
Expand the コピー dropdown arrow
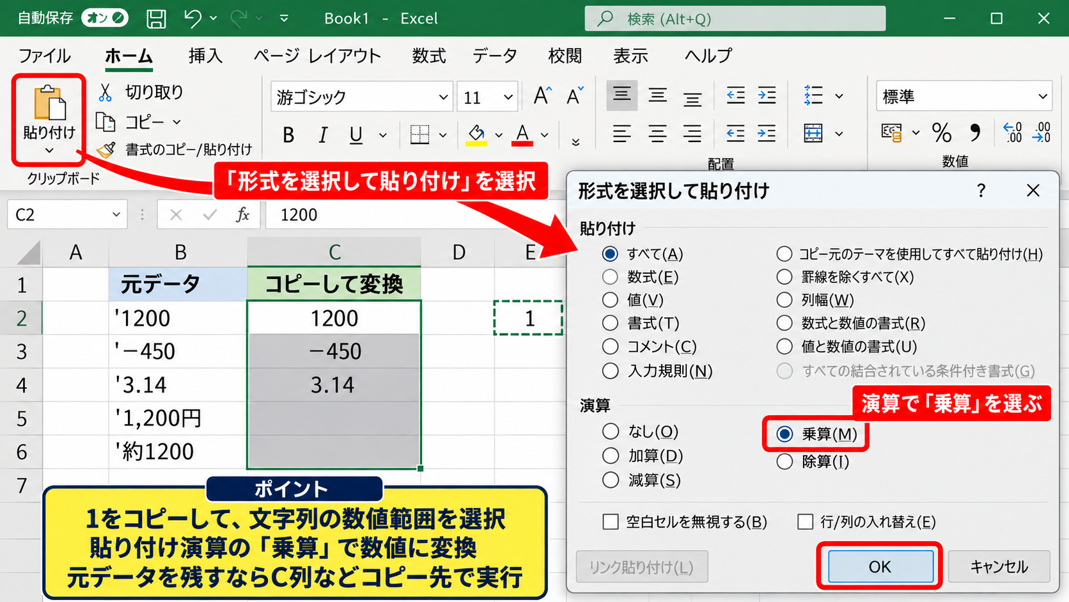coord(177,122)
